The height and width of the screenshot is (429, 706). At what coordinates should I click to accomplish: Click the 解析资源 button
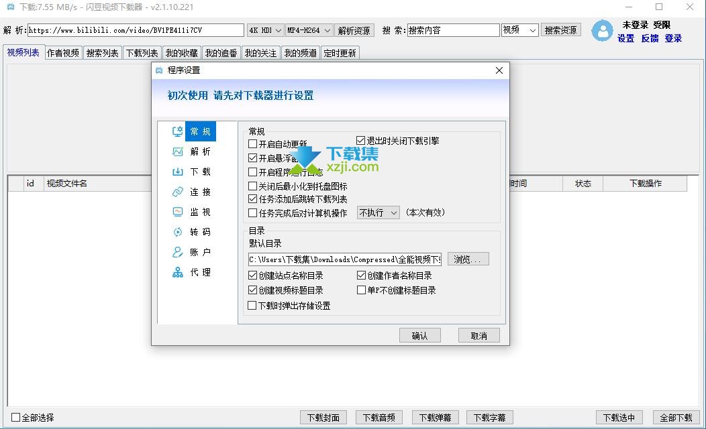354,30
